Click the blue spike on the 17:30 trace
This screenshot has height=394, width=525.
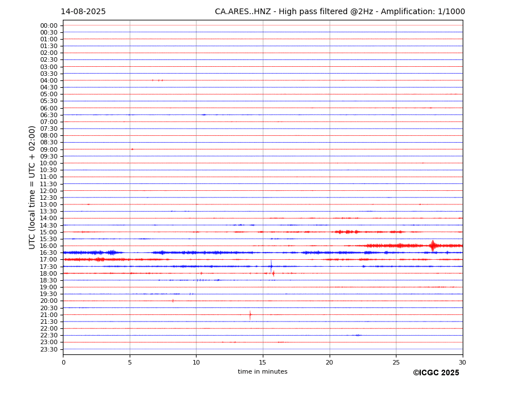click(271, 266)
